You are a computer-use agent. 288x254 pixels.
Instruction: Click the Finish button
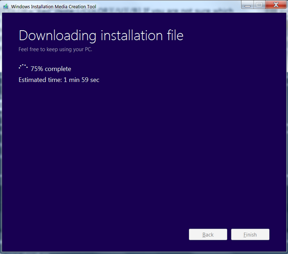pos(250,234)
